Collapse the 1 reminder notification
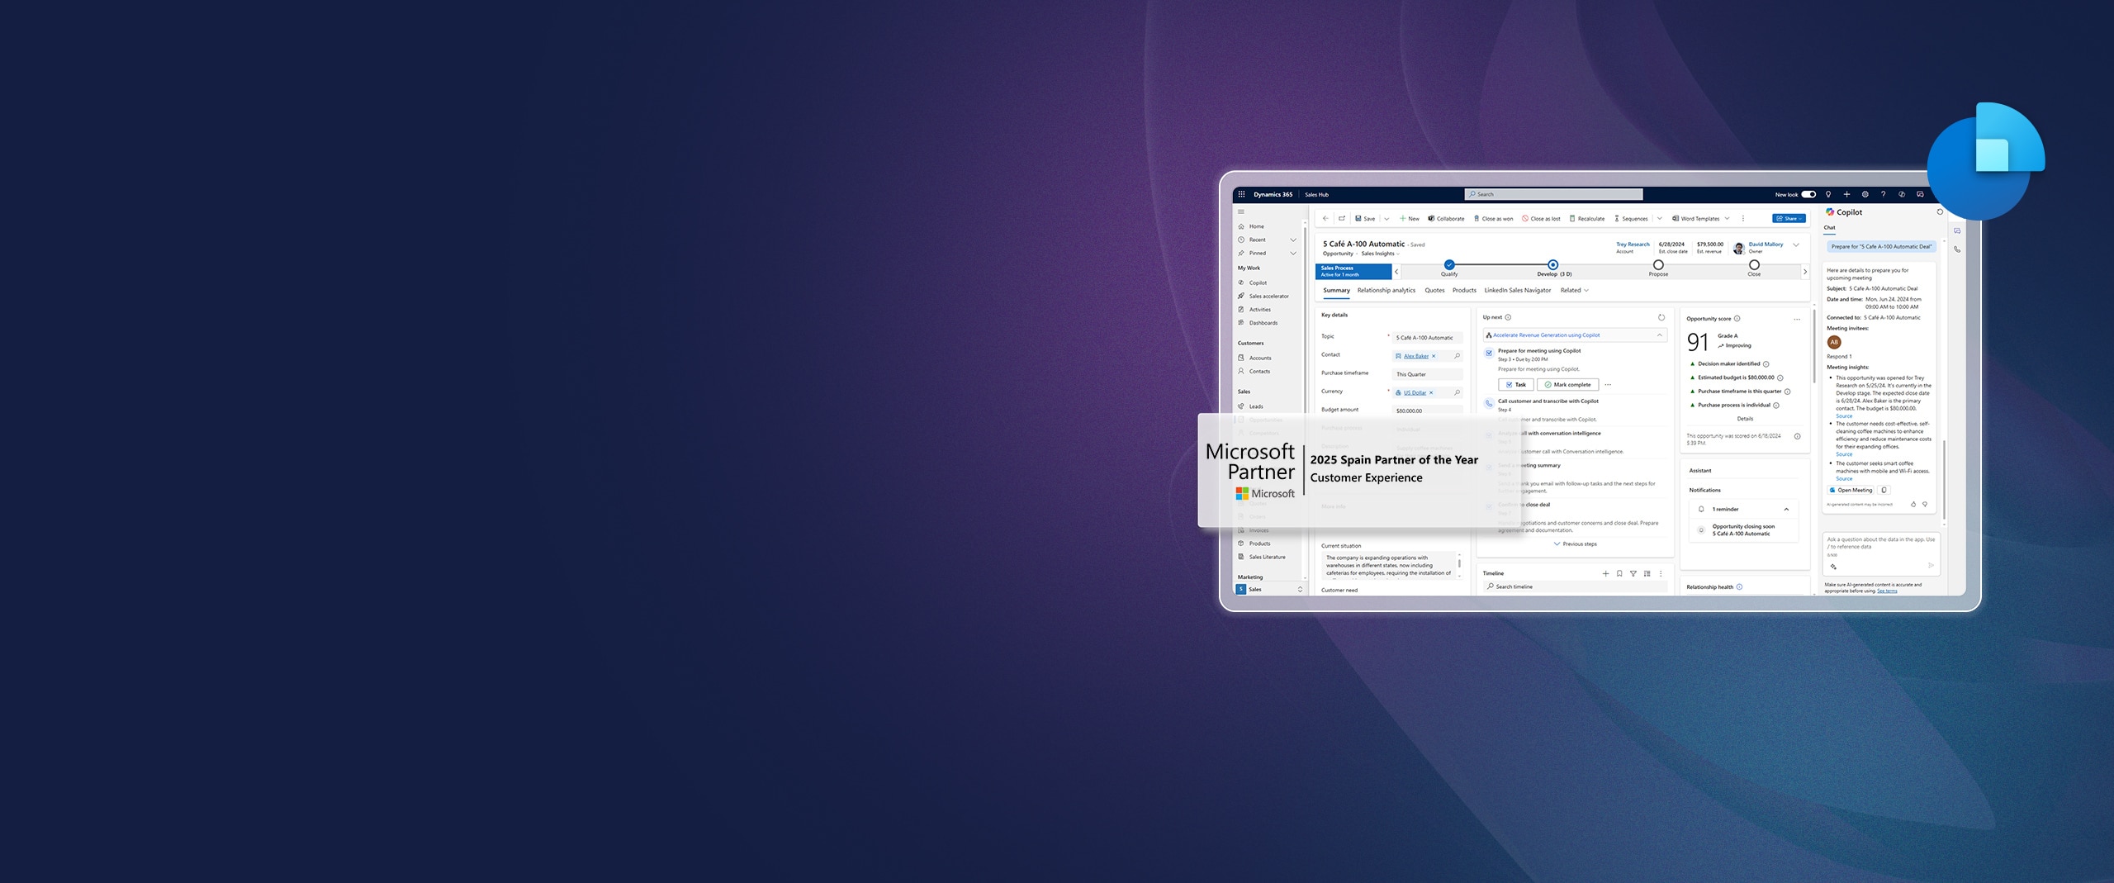The height and width of the screenshot is (883, 2114). click(x=1785, y=509)
